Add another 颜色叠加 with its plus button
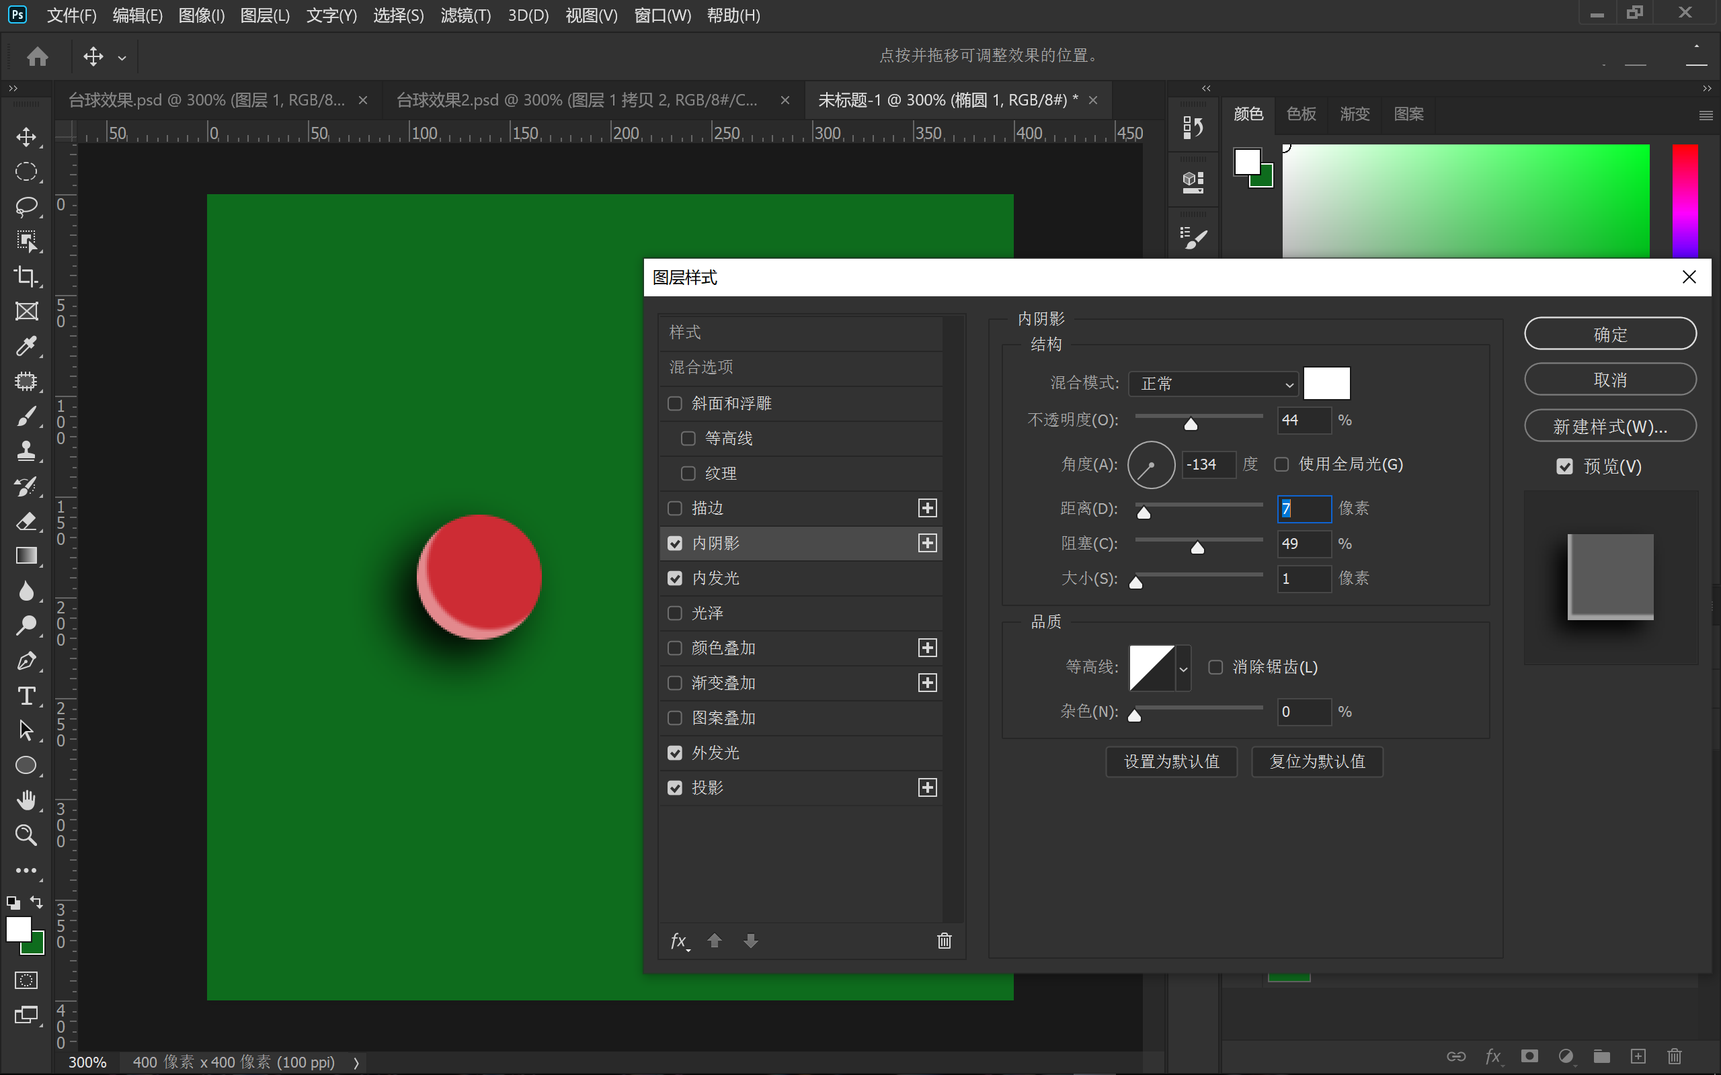 (x=927, y=648)
